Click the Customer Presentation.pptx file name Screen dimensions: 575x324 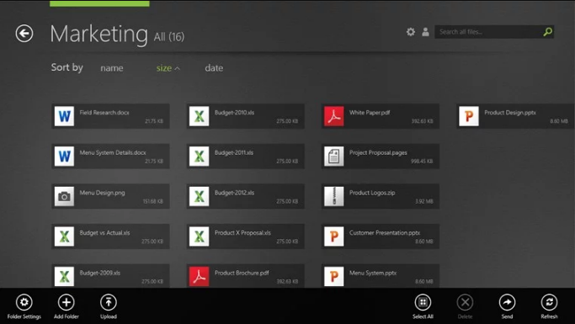click(x=385, y=233)
